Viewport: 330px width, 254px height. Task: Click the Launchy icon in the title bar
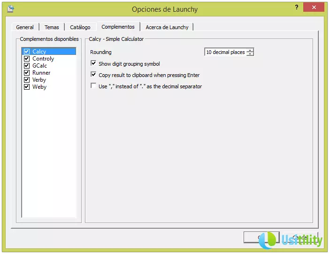coord(10,8)
